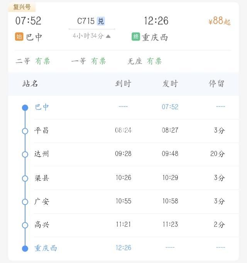Click the timeline circle next to 渠县
Viewport: 247px width, 263px height.
click(x=25, y=178)
